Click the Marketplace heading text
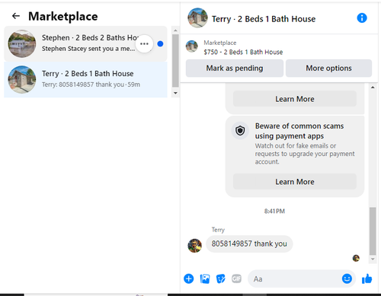381x296 pixels. click(63, 16)
